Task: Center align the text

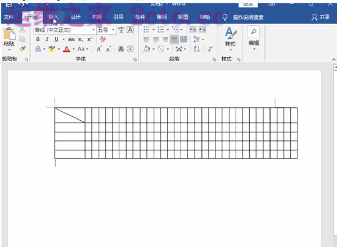Action: 156,39
